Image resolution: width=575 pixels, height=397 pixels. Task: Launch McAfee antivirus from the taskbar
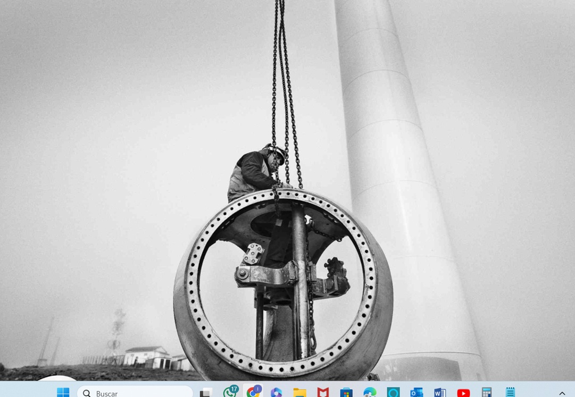323,393
